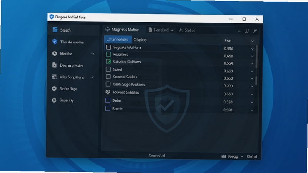Click the people icon on Stebts tab
308x173 pixels.
(181, 30)
